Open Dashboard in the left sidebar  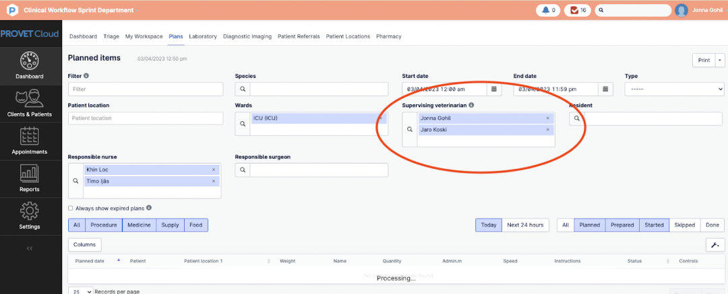tap(30, 67)
